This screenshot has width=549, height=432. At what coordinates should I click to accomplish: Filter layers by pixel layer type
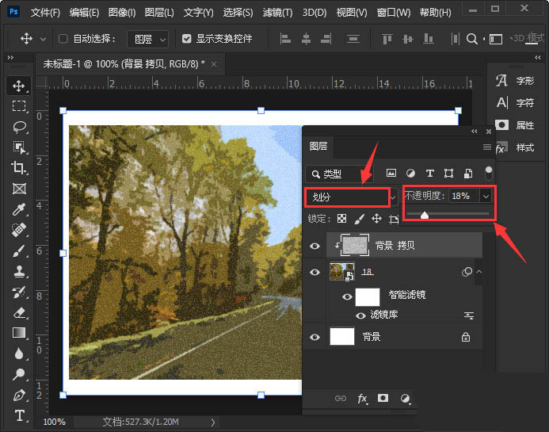[x=391, y=173]
